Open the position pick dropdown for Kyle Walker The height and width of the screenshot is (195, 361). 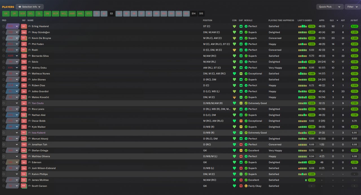pos(17,127)
